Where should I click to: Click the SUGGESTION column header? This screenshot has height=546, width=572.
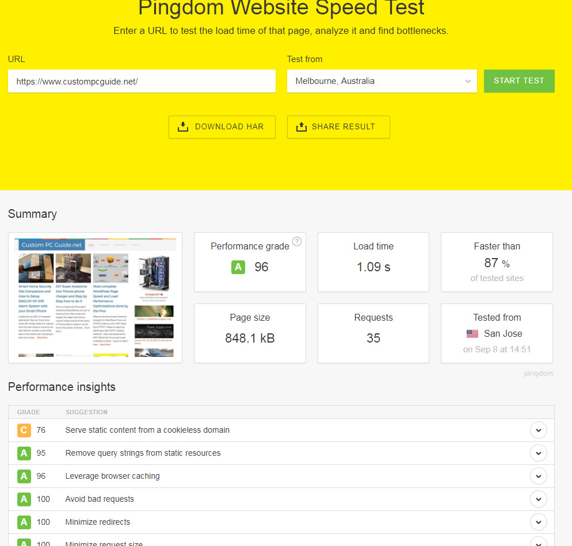pos(86,412)
